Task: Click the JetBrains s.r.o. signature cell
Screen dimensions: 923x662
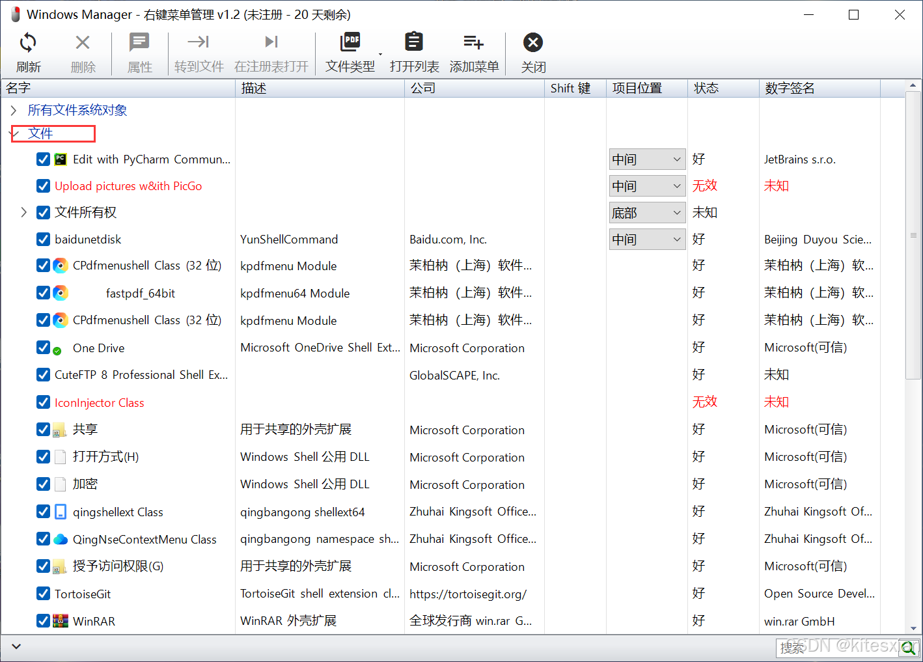Action: pos(800,159)
